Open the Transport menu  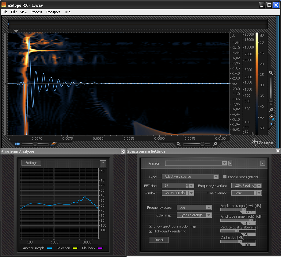[53, 12]
